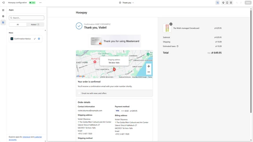Click the Keyboard shortcuts map link
This screenshot has width=253, height=142.
point(125,77)
